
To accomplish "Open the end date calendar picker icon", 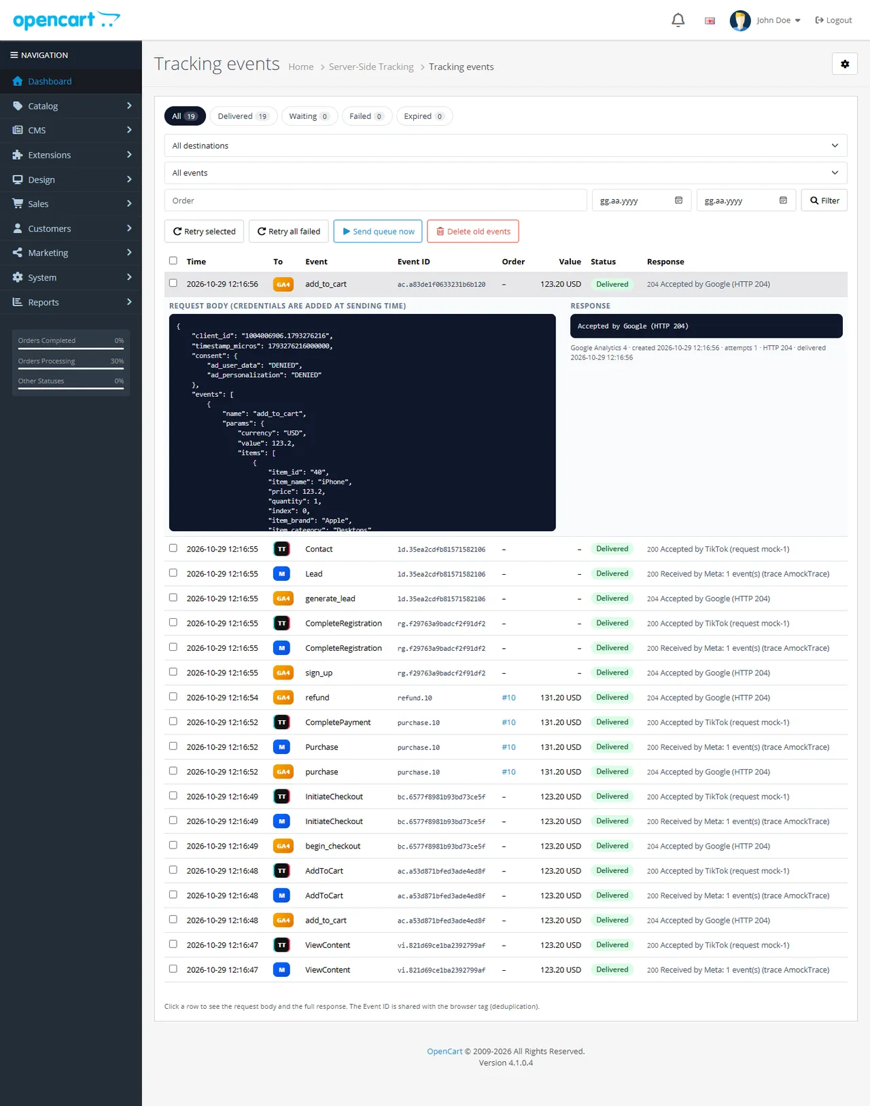I will coord(783,200).
